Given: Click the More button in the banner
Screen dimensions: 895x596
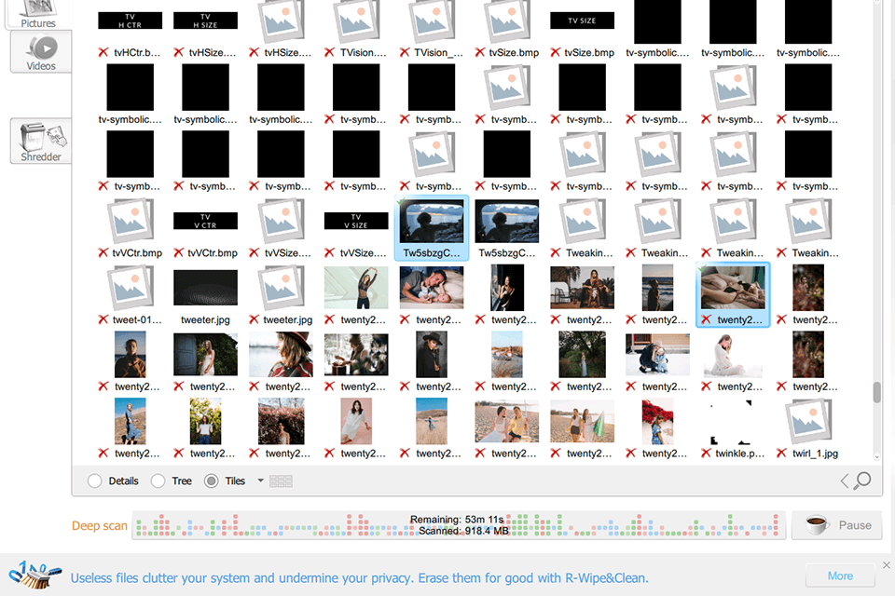Looking at the screenshot, I should pos(839,576).
